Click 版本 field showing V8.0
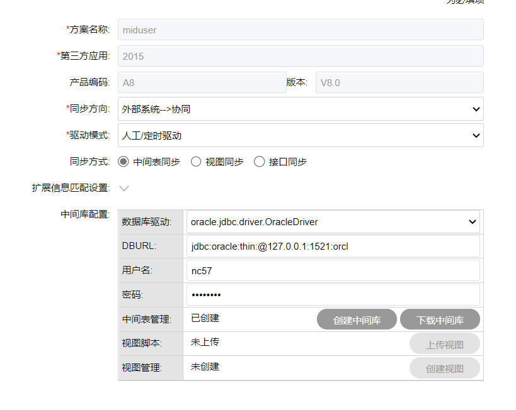The width and height of the screenshot is (516, 410). [x=399, y=82]
